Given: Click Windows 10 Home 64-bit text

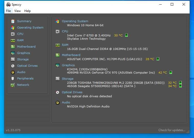Looking at the screenshot, I should 85,25.
